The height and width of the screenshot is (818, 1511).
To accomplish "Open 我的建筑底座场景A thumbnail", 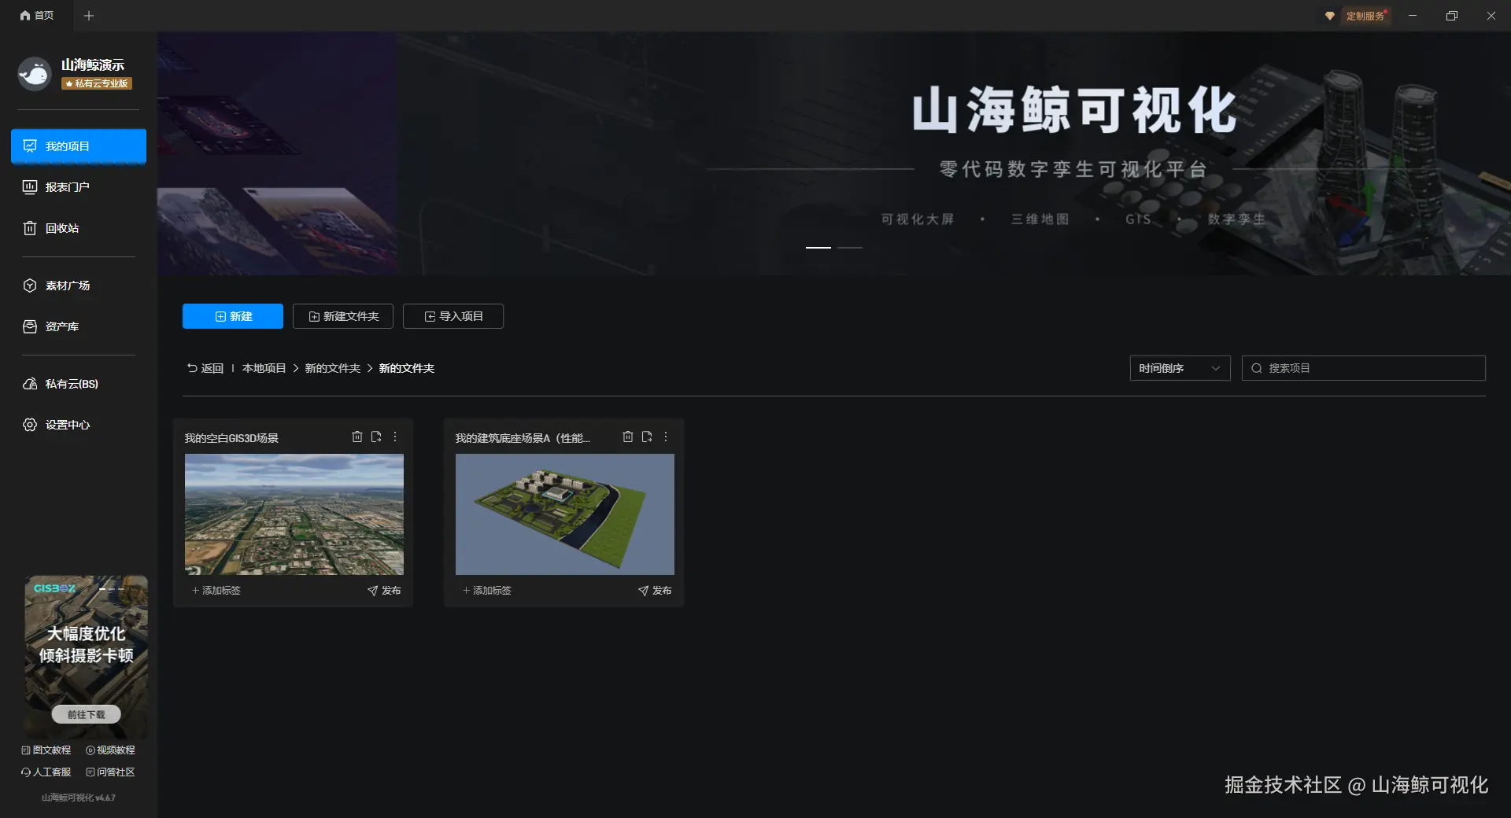I will tap(565, 514).
